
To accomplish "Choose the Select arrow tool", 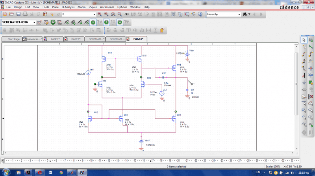I will 304,40.
